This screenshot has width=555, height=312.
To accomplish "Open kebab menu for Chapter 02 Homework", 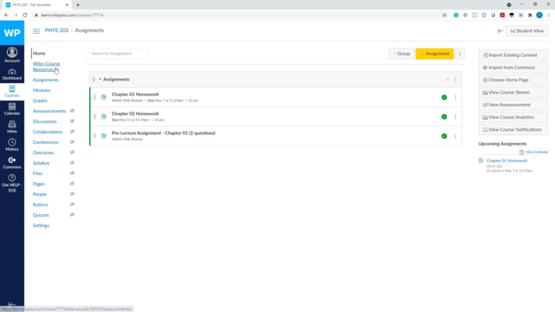I will tap(455, 117).
